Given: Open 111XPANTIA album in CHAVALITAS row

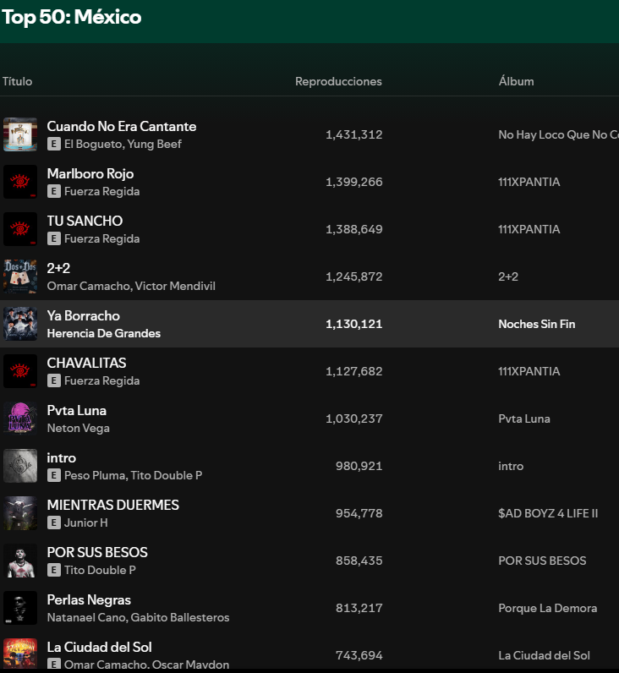Looking at the screenshot, I should (x=529, y=371).
